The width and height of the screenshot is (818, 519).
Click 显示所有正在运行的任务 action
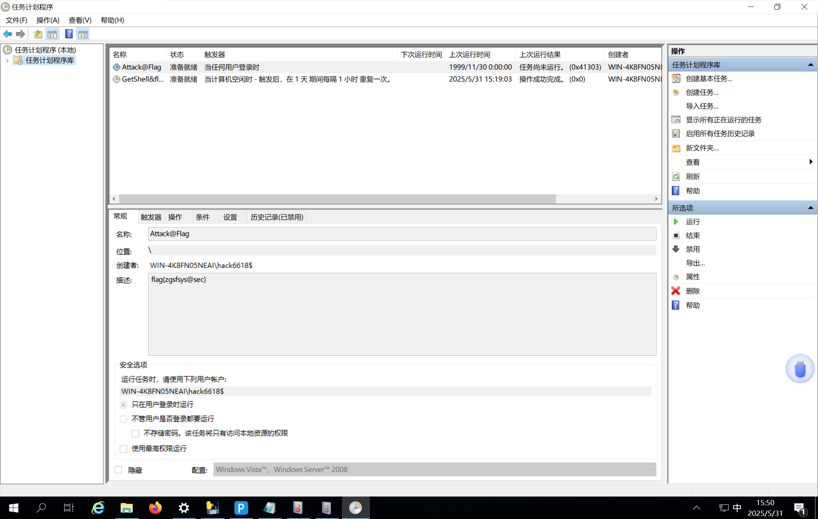(723, 120)
